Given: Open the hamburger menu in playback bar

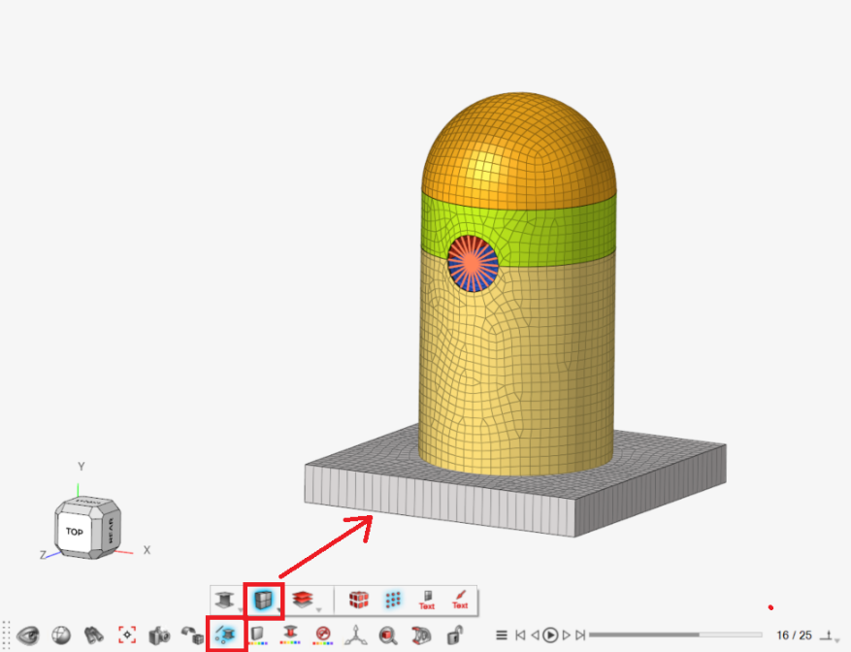Looking at the screenshot, I should click(501, 635).
